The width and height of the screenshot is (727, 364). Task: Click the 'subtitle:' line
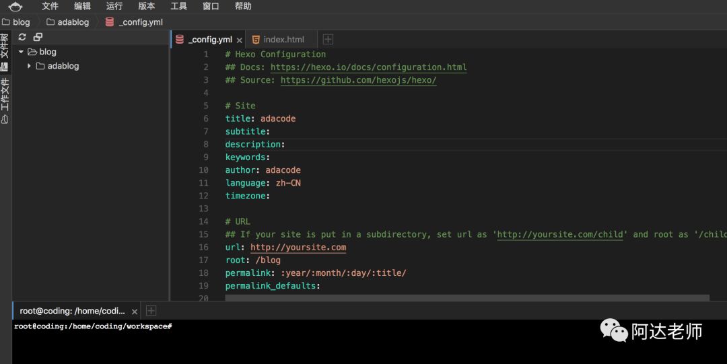click(x=248, y=132)
